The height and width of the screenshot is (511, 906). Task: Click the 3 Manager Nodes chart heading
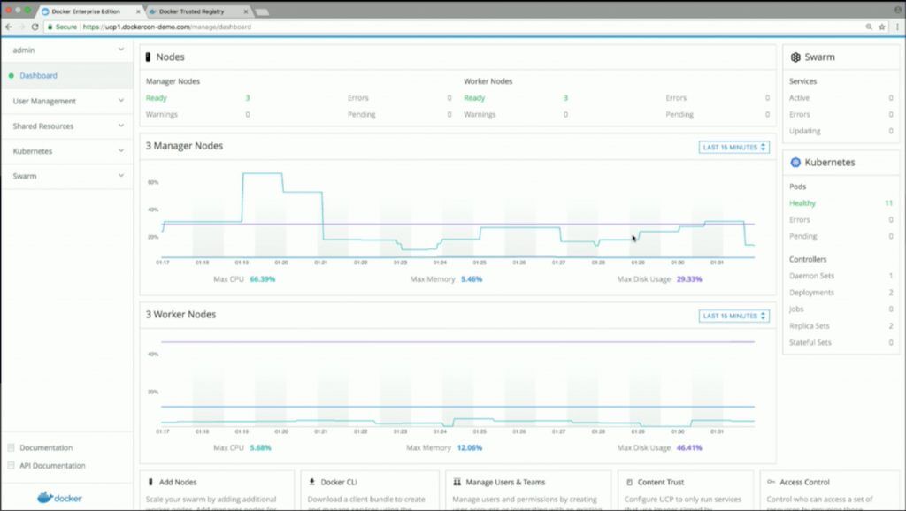point(184,146)
